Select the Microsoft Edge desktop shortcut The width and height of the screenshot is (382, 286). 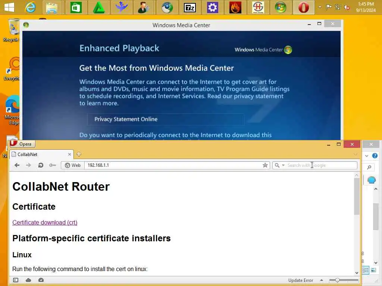[12, 110]
